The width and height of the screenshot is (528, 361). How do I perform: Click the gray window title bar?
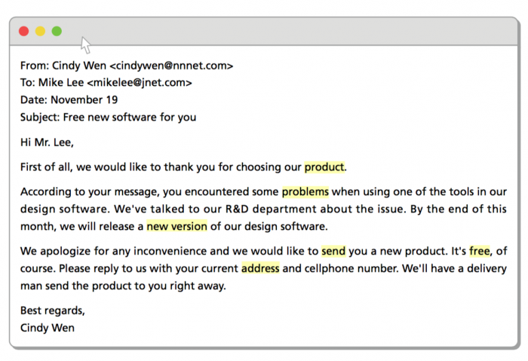point(264,32)
